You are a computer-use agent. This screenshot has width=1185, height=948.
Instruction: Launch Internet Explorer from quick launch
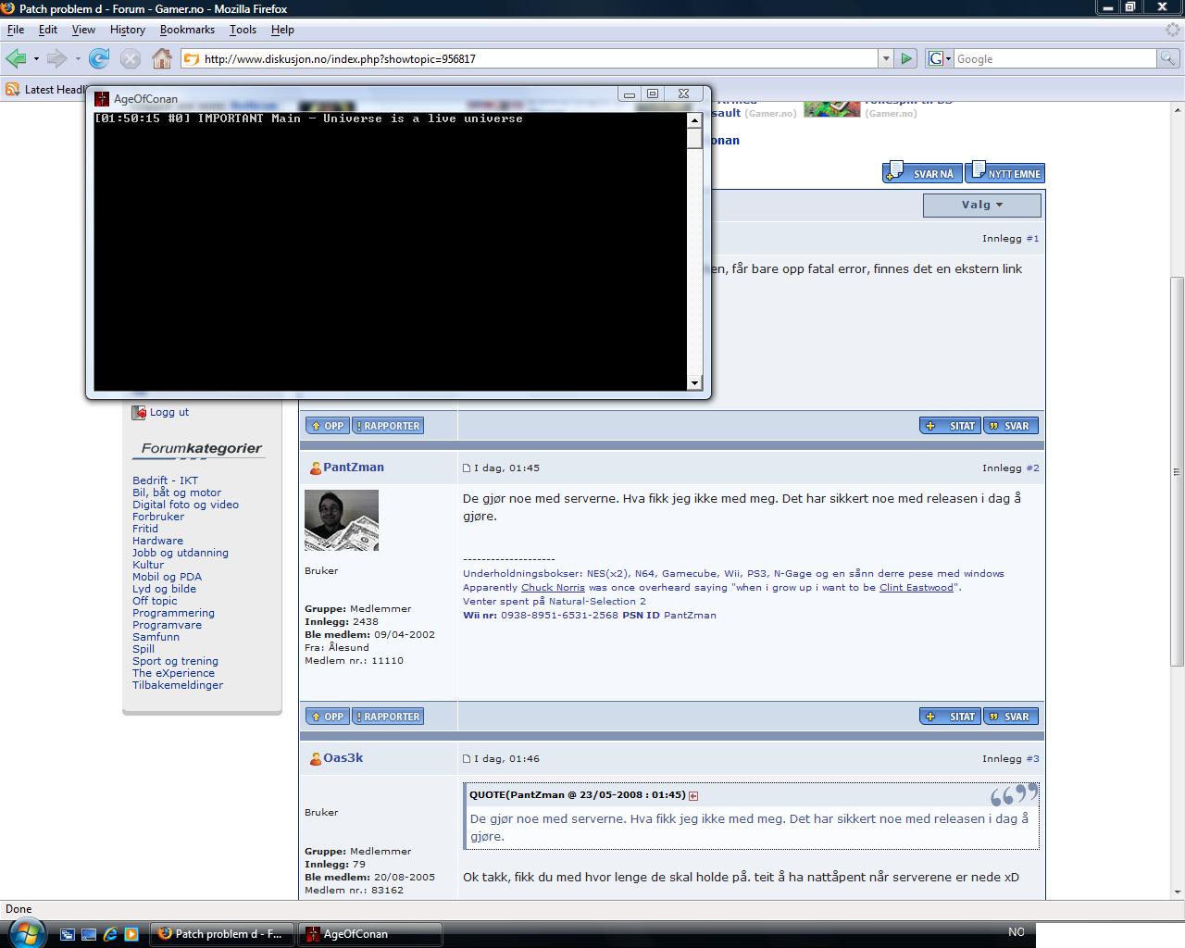point(110,934)
